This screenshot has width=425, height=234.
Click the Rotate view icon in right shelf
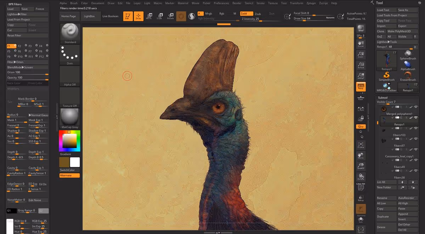[361, 177]
